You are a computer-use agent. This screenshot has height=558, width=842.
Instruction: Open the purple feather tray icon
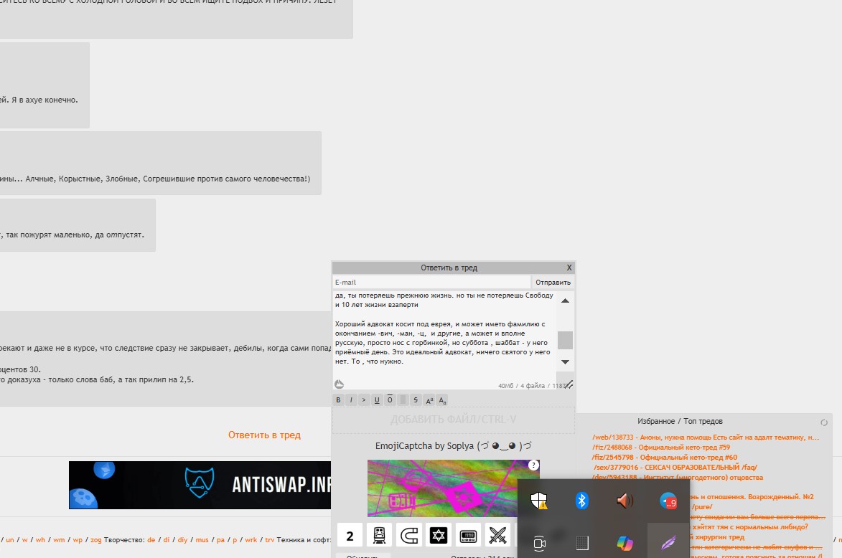(668, 544)
